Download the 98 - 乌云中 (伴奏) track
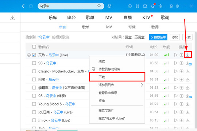The width and height of the screenshot is (197, 131). pos(187,96)
